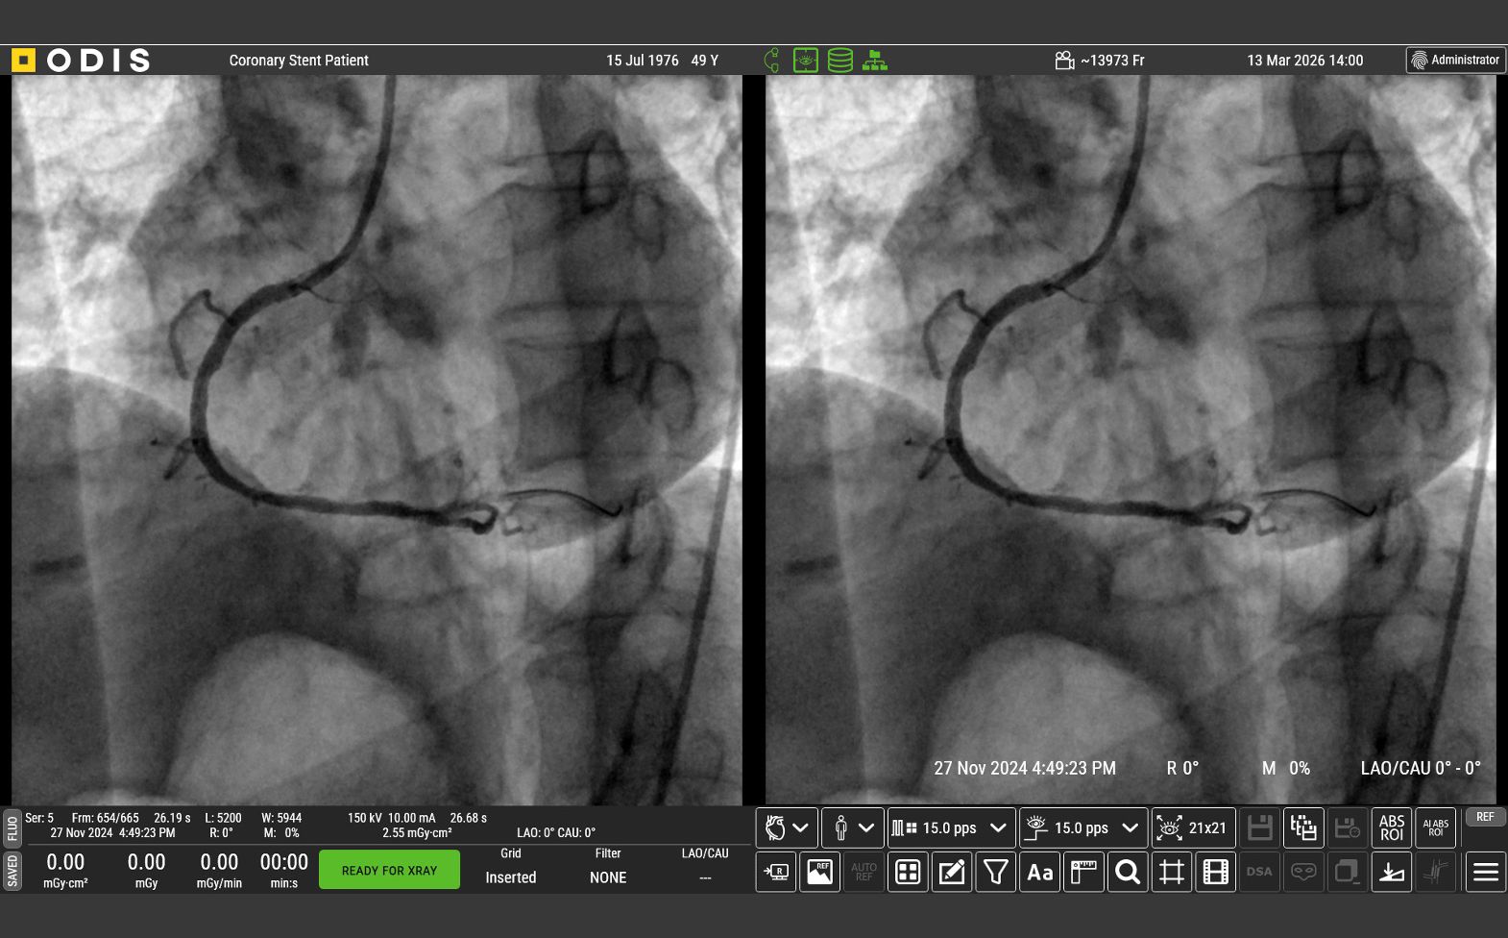Viewport: 1508px width, 938px height.
Task: Click the 'W: 5944' window value
Action: pos(281,818)
